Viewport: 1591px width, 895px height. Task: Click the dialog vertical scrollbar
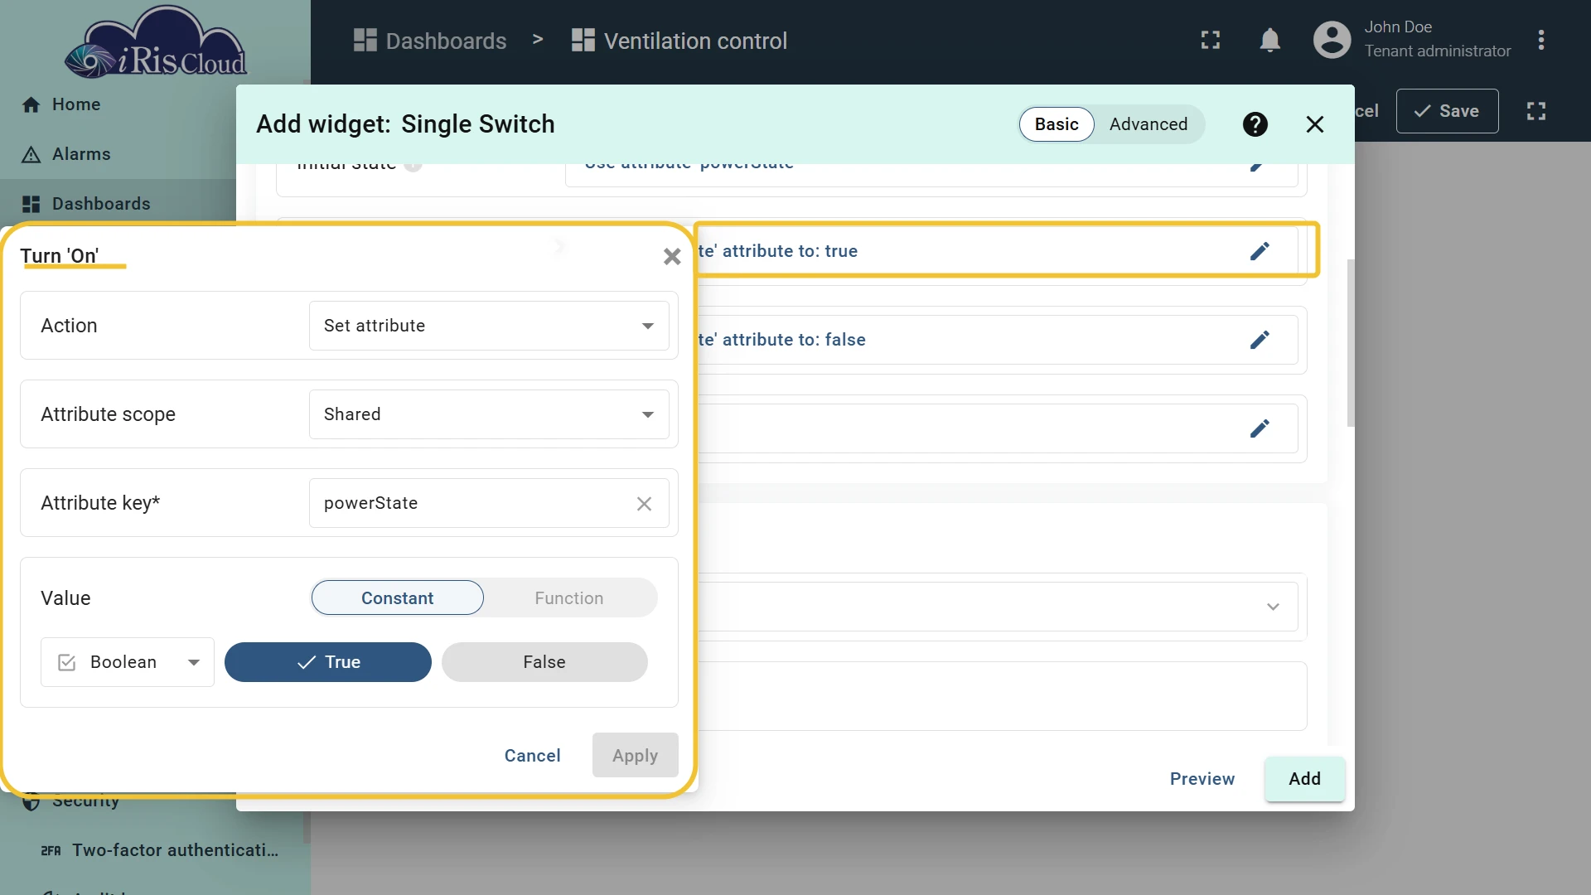(x=1350, y=343)
